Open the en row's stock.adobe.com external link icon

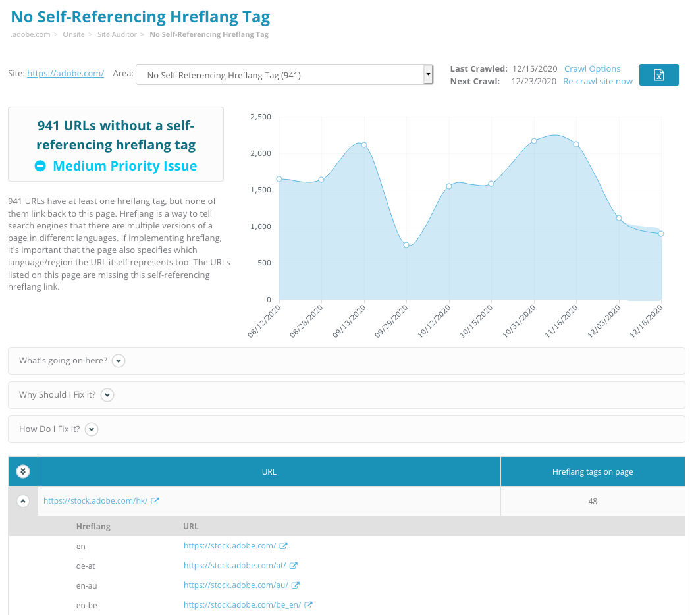pos(283,546)
